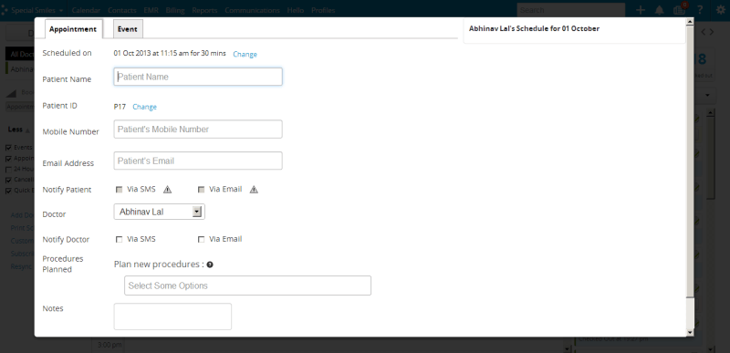Click the Add Doctor link in sidebar
Image resolution: width=730 pixels, height=353 pixels.
click(22, 215)
